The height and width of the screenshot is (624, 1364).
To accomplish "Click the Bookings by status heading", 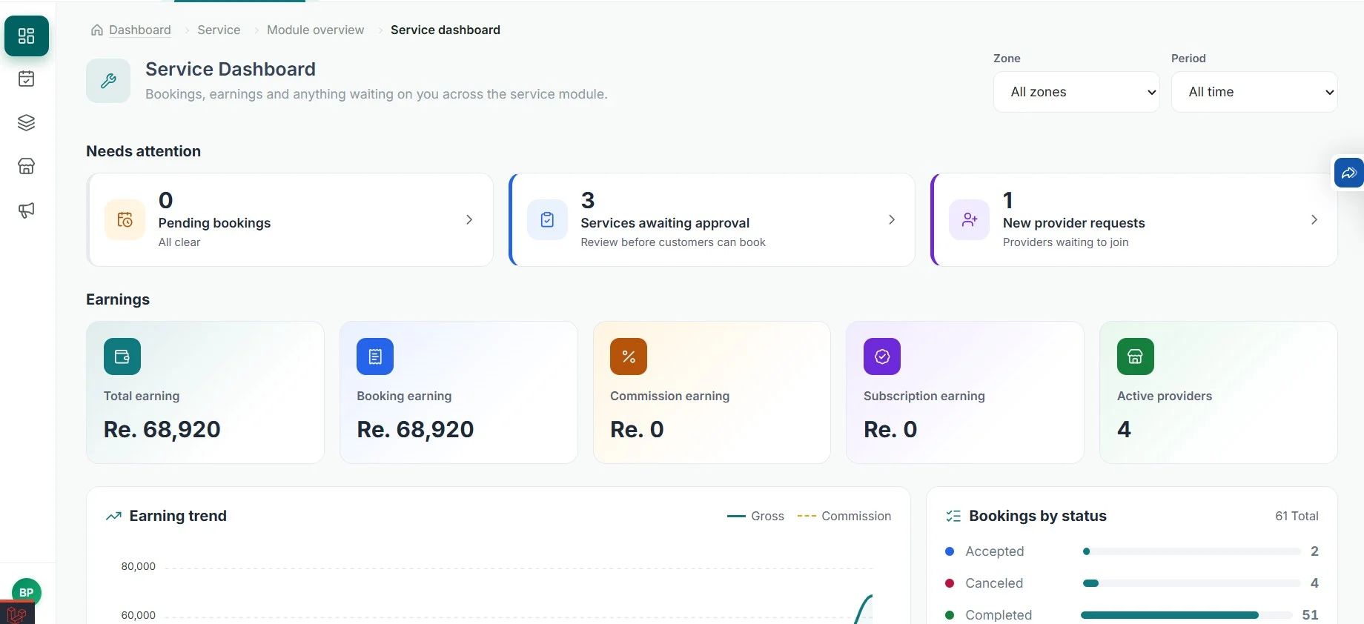I will tap(1038, 516).
